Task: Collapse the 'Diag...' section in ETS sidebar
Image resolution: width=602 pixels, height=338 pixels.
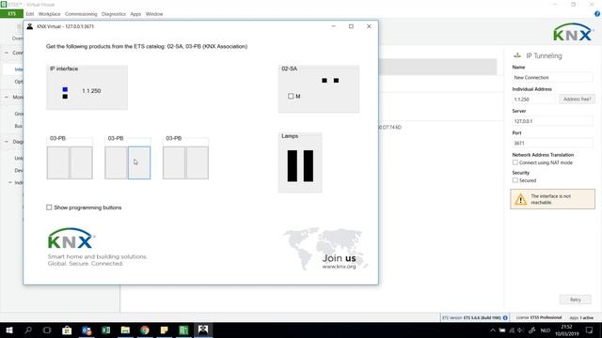Action: click(7, 142)
